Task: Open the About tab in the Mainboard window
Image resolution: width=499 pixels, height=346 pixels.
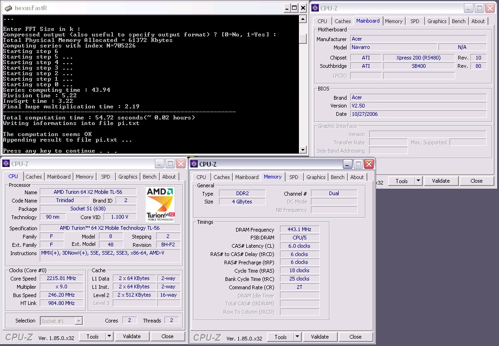Action: tap(478, 21)
